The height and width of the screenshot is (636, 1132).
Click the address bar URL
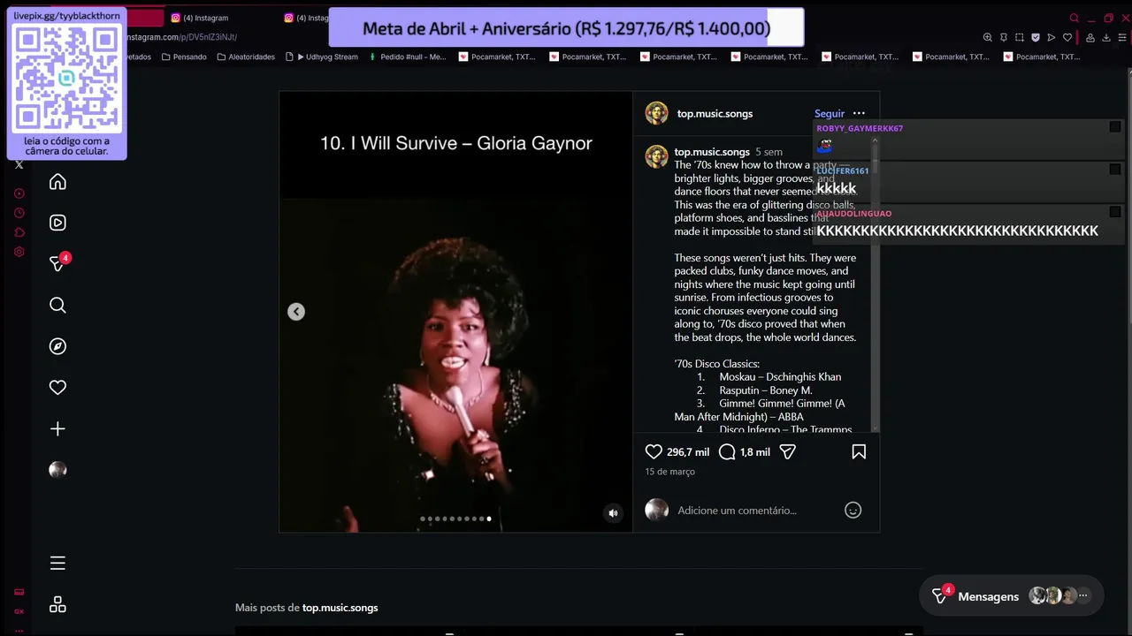click(181, 37)
